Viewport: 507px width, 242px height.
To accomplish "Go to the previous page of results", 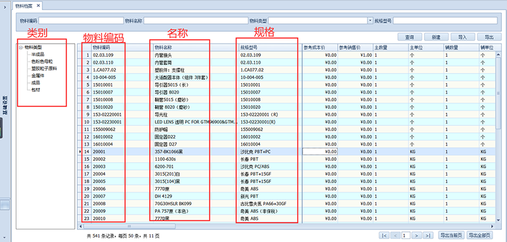I will coord(395,235).
